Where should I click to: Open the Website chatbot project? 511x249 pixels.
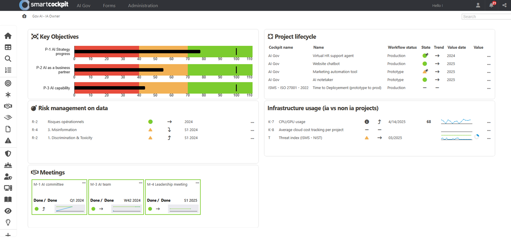326,64
